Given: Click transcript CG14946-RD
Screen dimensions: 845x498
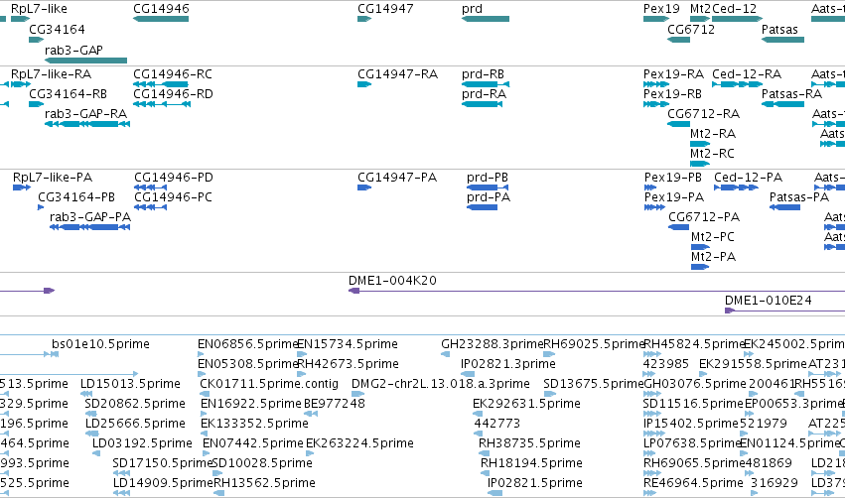Looking at the screenshot, I should (x=173, y=93).
